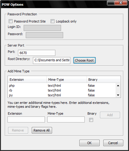Sort by the Extension column header
The width and height of the screenshot is (129, 151).
point(27,80)
